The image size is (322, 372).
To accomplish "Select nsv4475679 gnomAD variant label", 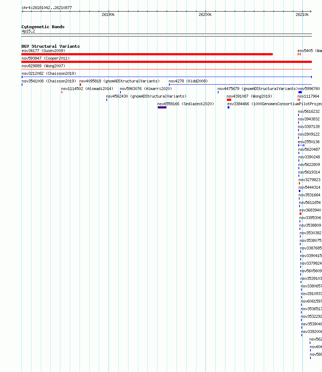I will [258, 89].
